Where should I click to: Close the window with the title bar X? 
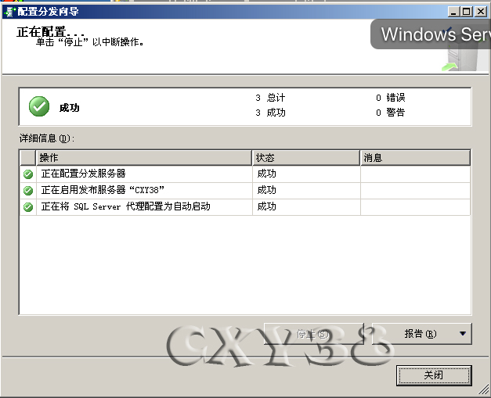pyautogui.click(x=481, y=12)
